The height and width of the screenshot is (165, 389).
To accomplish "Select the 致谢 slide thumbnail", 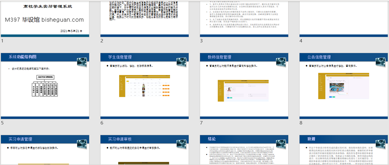I will pyautogui.click(x=344, y=150).
